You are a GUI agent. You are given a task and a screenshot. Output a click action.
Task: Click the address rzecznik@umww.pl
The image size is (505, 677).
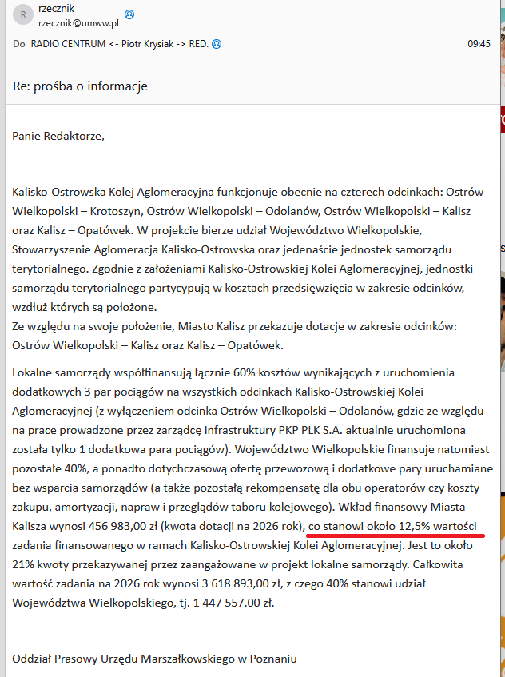point(78,23)
